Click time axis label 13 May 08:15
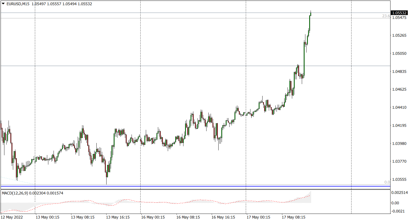Viewport: 410px width, 221px height. (83, 217)
